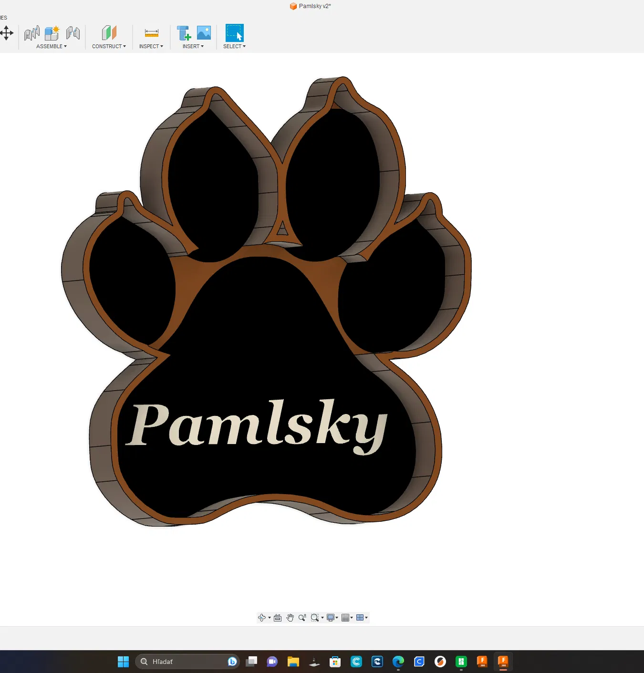Viewport: 644px width, 673px height.
Task: Expand the INSERT dropdown menu
Action: [193, 46]
